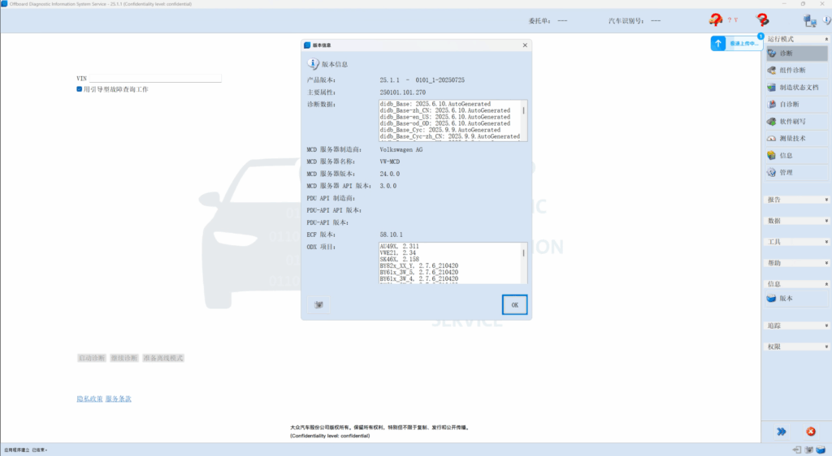Expand the 报告 section in sidebar
832x456 pixels.
point(796,200)
